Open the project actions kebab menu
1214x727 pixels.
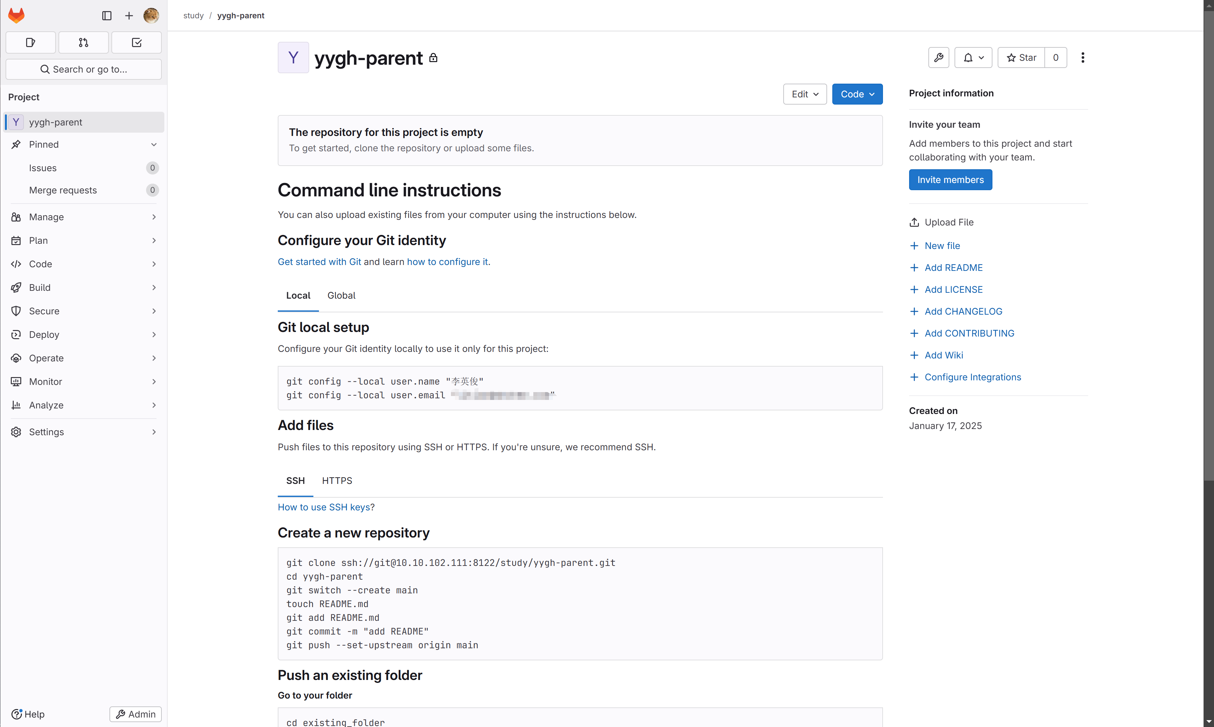1083,58
